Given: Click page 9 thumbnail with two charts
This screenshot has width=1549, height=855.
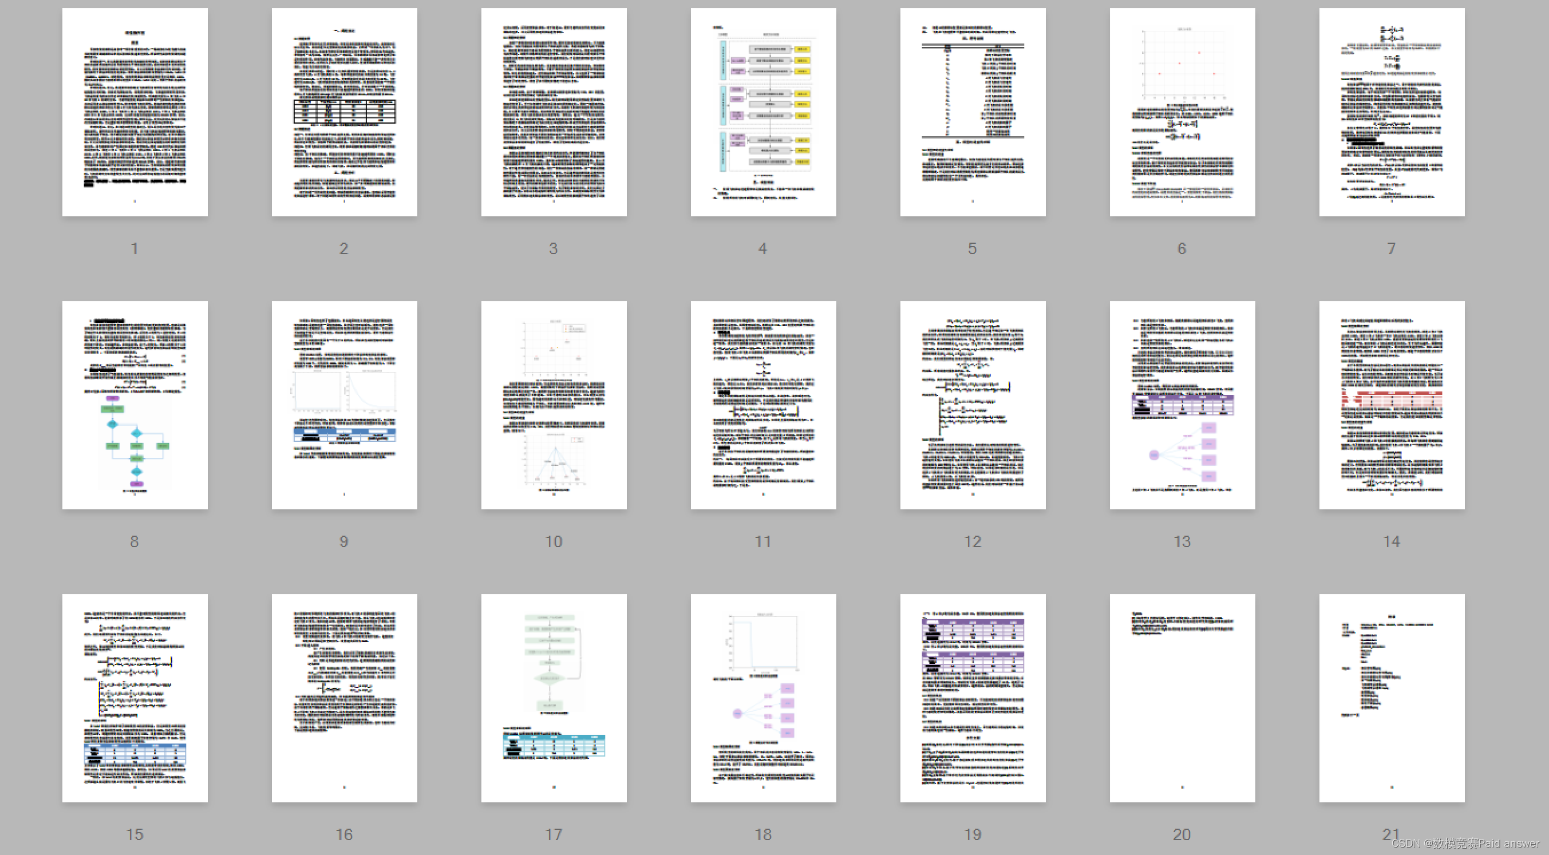Looking at the screenshot, I should click(x=344, y=405).
